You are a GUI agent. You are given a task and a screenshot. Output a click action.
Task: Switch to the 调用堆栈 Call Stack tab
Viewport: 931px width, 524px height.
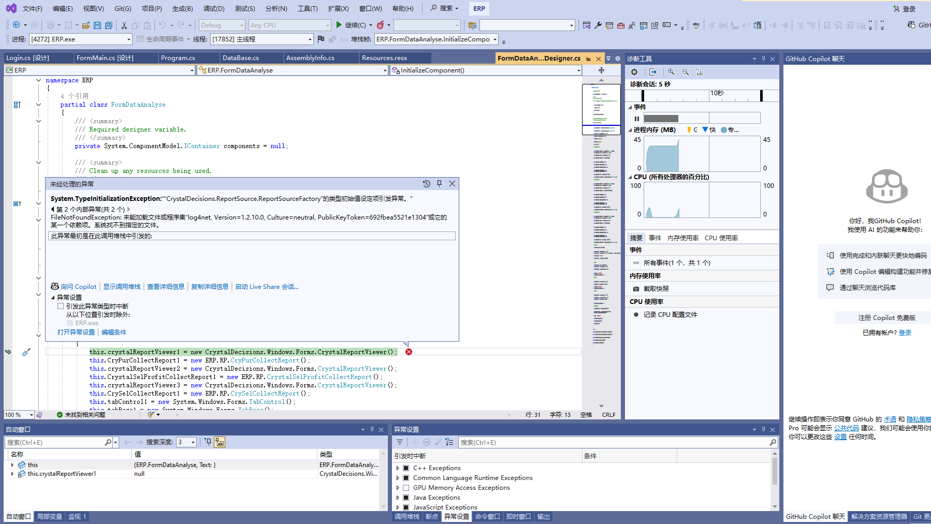point(407,517)
